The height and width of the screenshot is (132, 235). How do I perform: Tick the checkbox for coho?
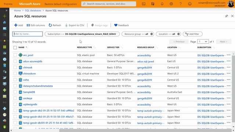(15, 80)
